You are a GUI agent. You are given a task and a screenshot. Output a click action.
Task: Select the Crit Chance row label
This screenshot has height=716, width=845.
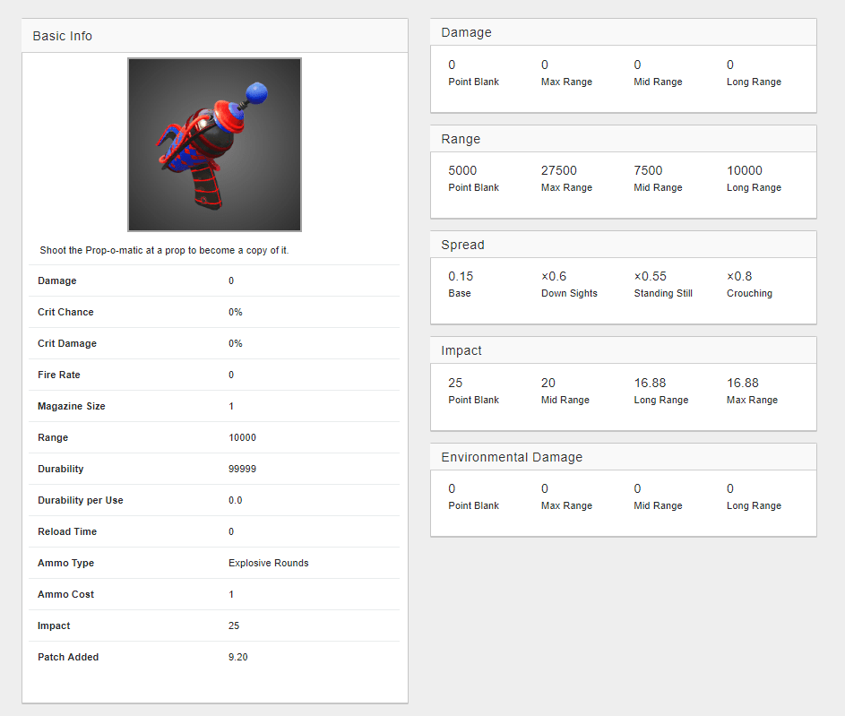pyautogui.click(x=65, y=312)
